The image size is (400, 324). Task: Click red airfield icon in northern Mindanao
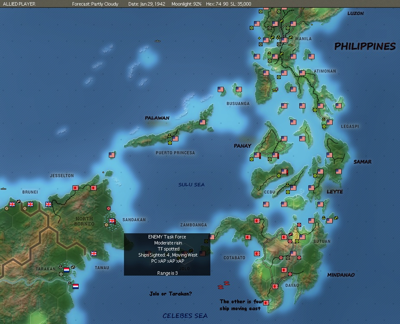pyautogui.click(x=291, y=234)
